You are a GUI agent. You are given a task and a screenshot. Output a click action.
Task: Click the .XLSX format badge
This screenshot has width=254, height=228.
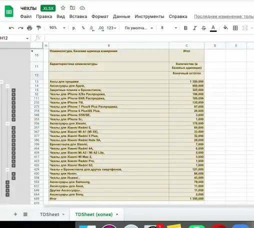pyautogui.click(x=48, y=8)
